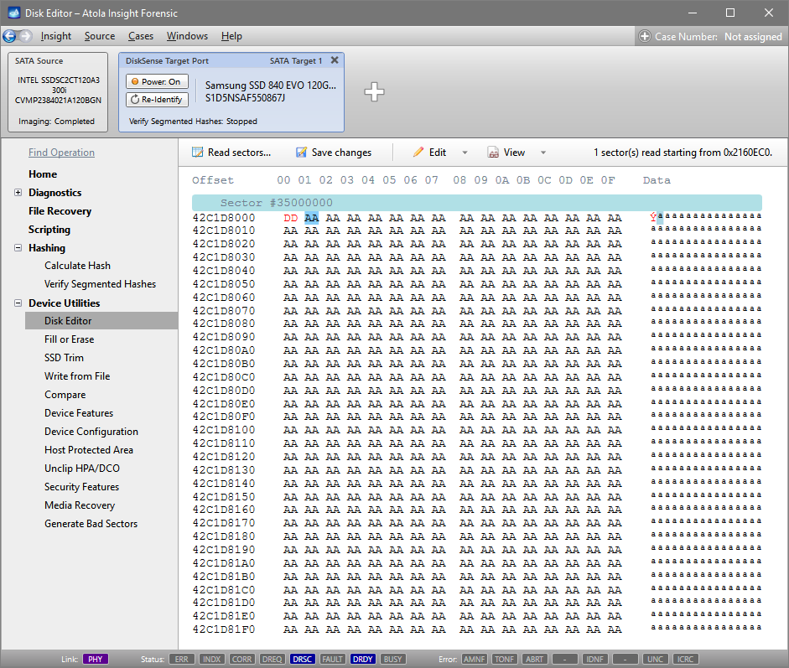
Task: Click the DRSC status indicator
Action: pos(303,659)
